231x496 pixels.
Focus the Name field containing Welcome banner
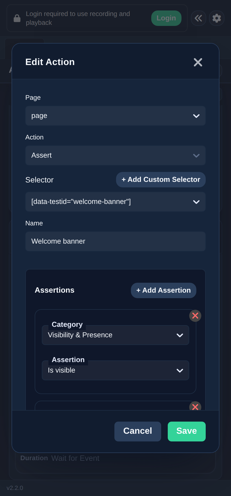click(x=116, y=241)
